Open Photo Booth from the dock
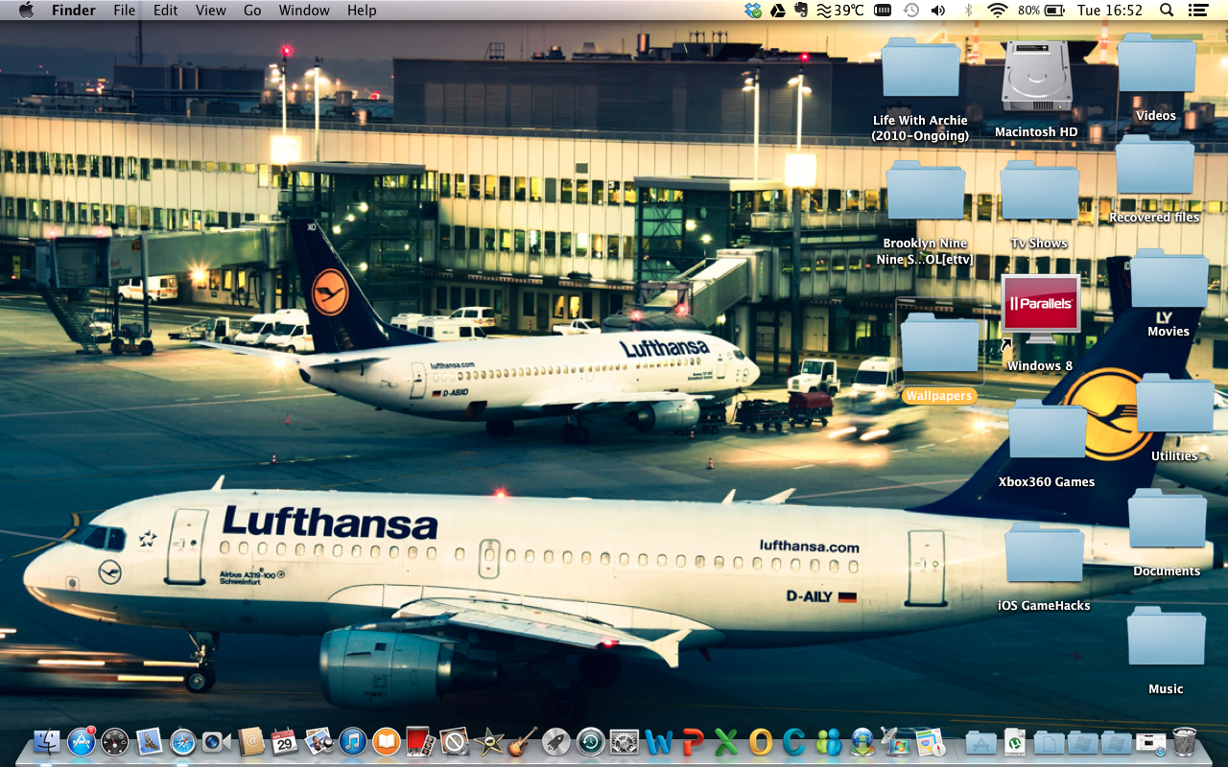The height and width of the screenshot is (767, 1228). coord(419,741)
